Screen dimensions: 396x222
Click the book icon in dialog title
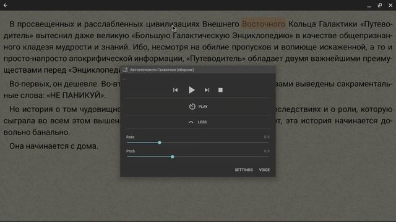tap(125, 70)
